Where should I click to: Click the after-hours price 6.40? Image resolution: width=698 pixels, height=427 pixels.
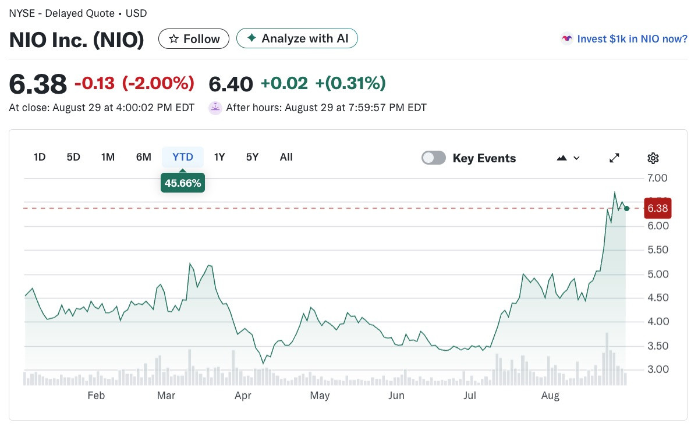pyautogui.click(x=231, y=84)
